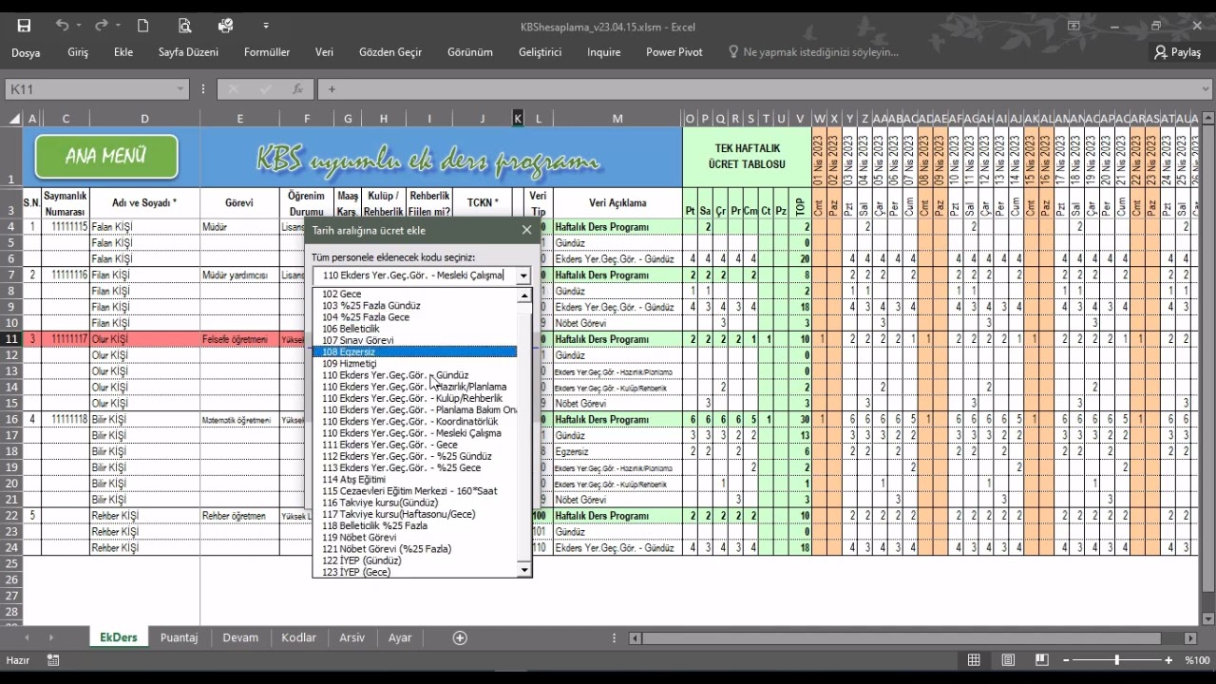Close the 'Tarih aralığına ücret ekle' dialog

tap(526, 230)
